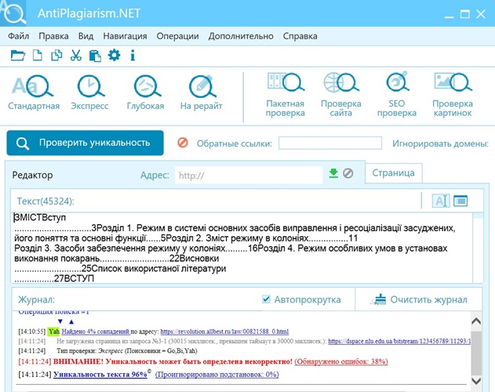Click the Журнал panel label

pos(36,299)
